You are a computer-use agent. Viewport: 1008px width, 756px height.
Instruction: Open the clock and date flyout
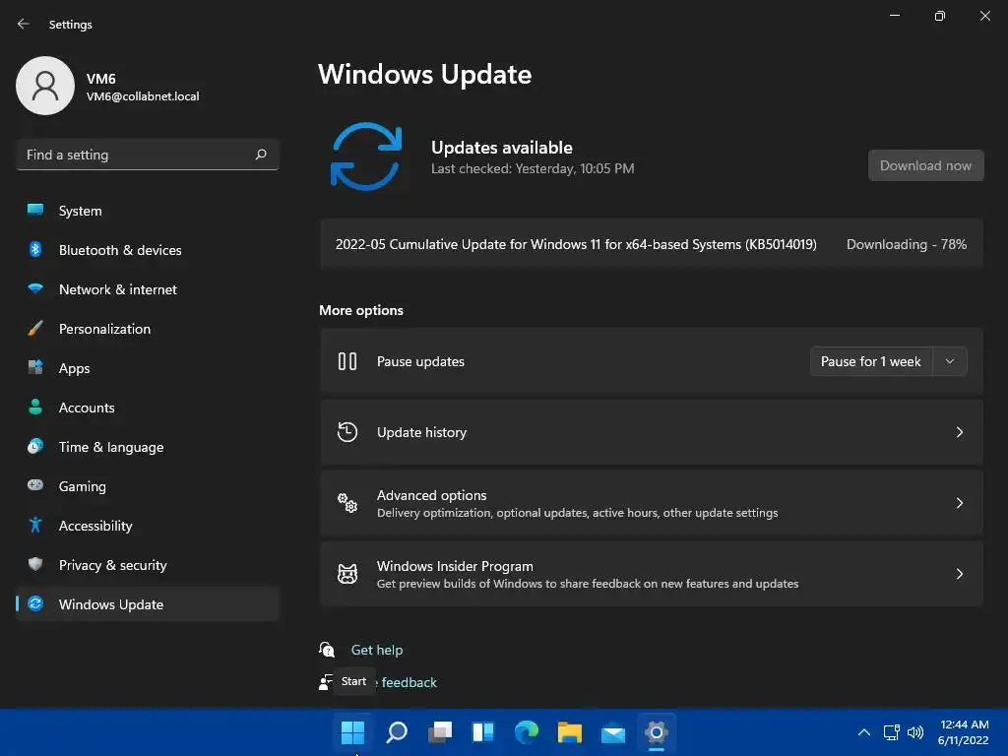point(964,732)
